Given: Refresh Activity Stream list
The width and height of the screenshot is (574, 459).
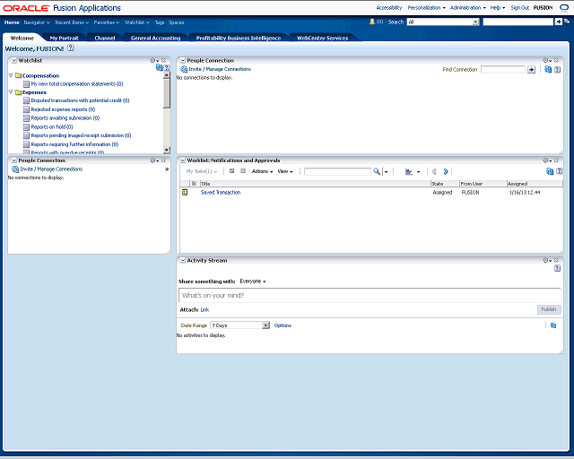Looking at the screenshot, I should pyautogui.click(x=553, y=325).
